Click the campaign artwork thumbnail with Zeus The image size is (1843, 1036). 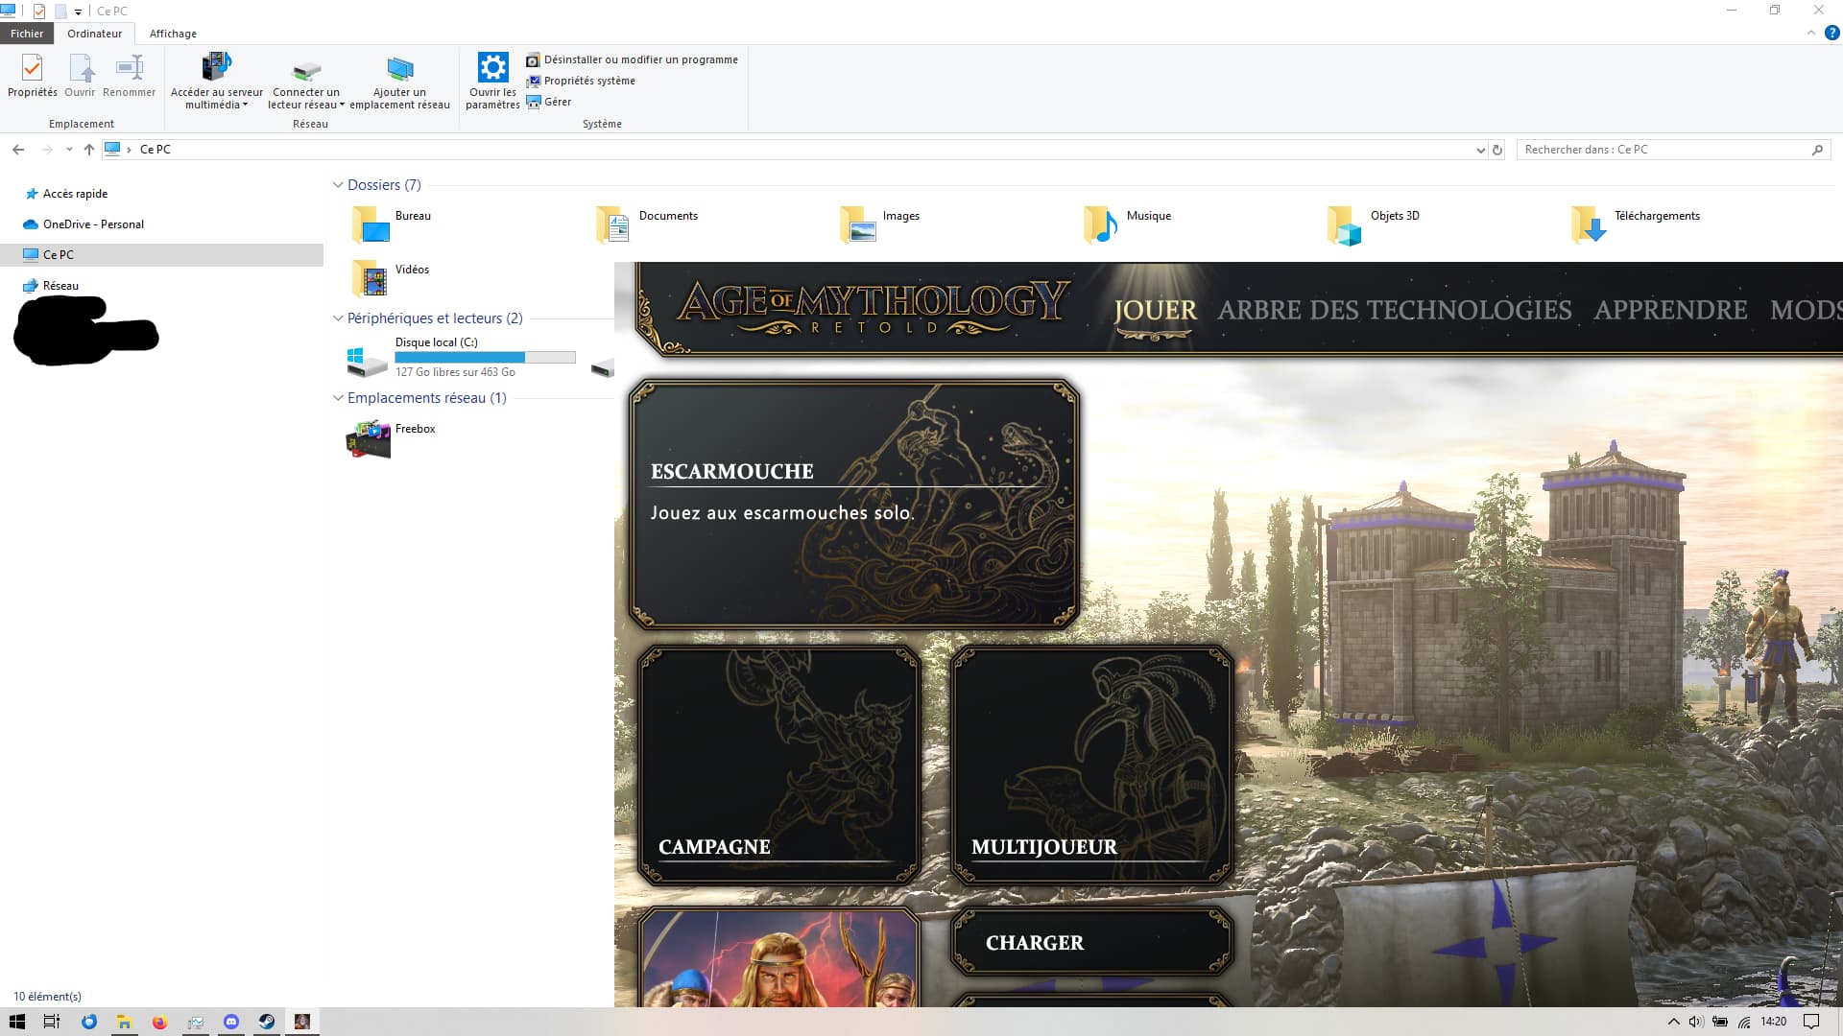click(778, 957)
